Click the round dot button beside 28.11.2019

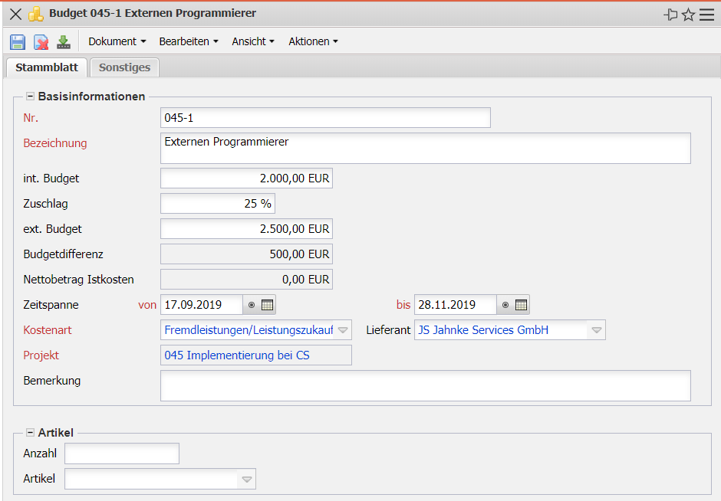(505, 305)
